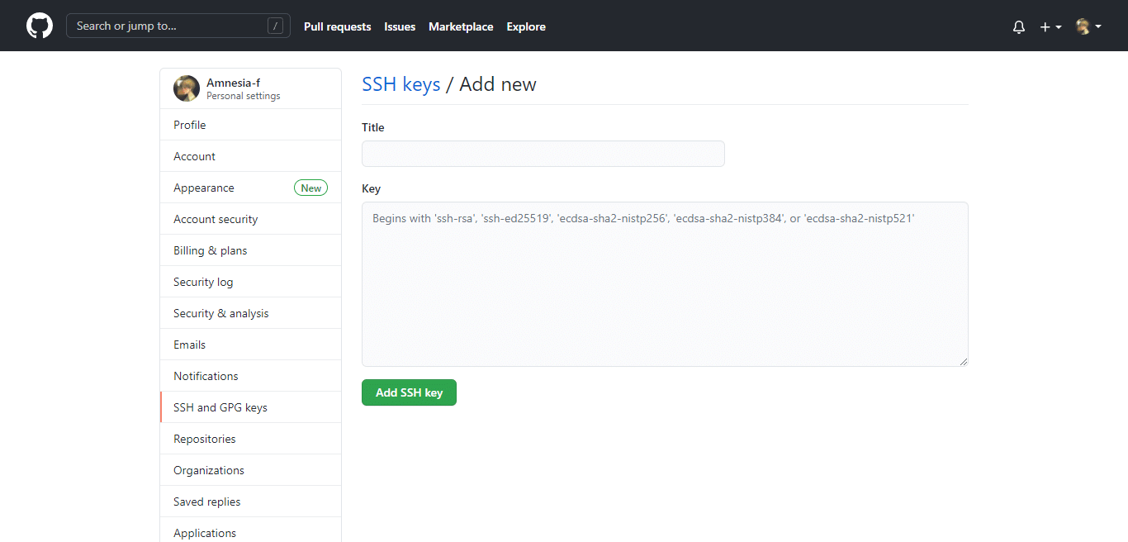Click the GitHub octocat logo
The height and width of the screenshot is (542, 1128).
39,26
